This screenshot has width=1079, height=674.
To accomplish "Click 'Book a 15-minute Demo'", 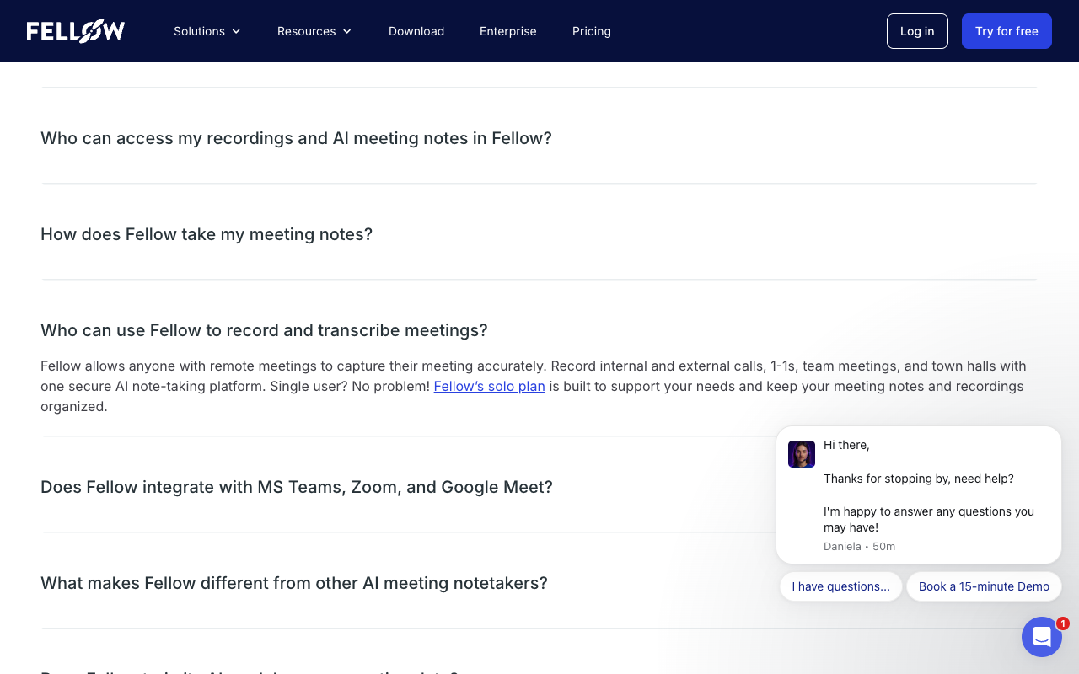I will (x=984, y=586).
